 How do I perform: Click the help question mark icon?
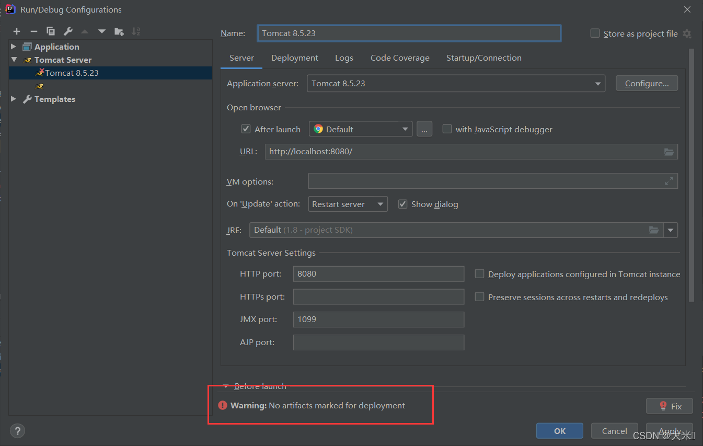[x=17, y=431]
